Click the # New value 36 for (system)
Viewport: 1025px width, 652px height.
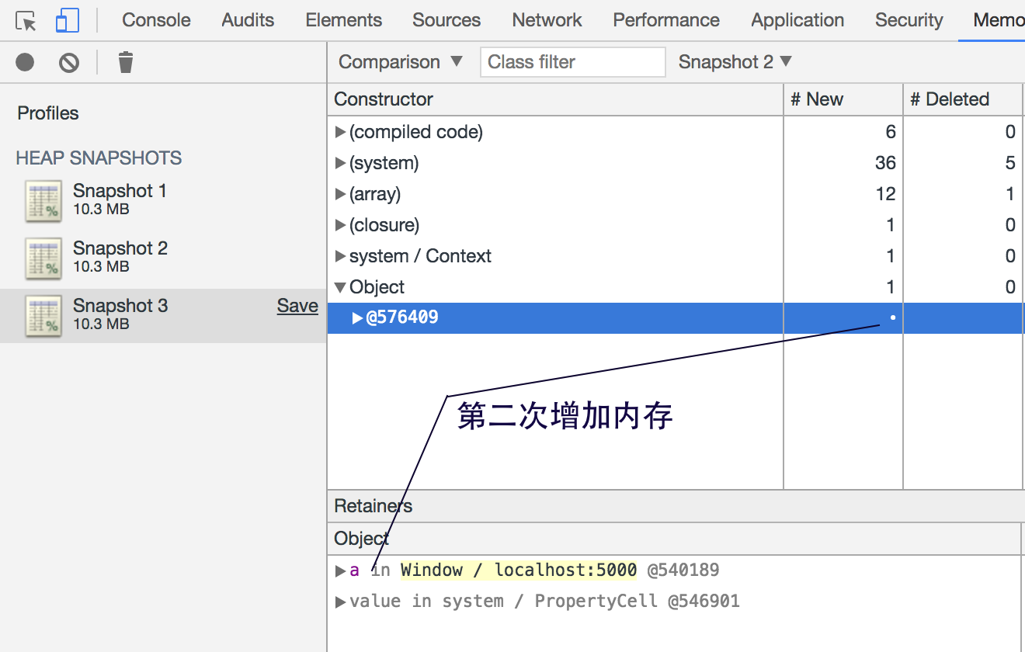[x=885, y=163]
